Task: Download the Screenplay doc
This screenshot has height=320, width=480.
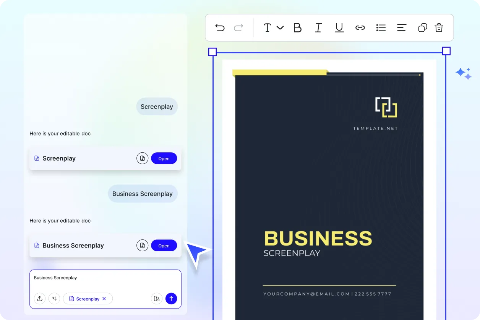Action: [142, 158]
